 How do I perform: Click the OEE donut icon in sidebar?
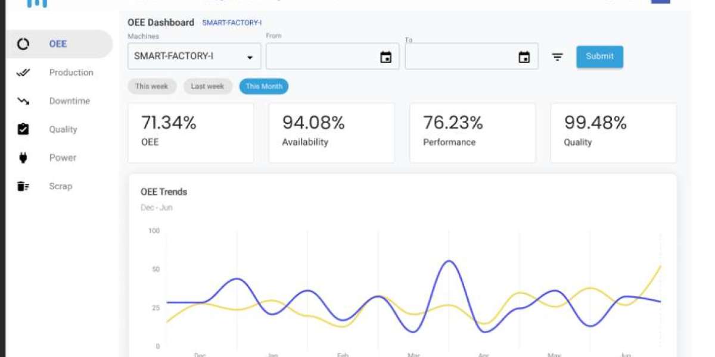pyautogui.click(x=23, y=44)
